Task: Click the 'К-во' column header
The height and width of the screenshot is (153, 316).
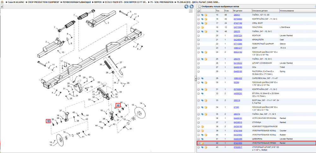Action: pyautogui.click(x=226, y=11)
